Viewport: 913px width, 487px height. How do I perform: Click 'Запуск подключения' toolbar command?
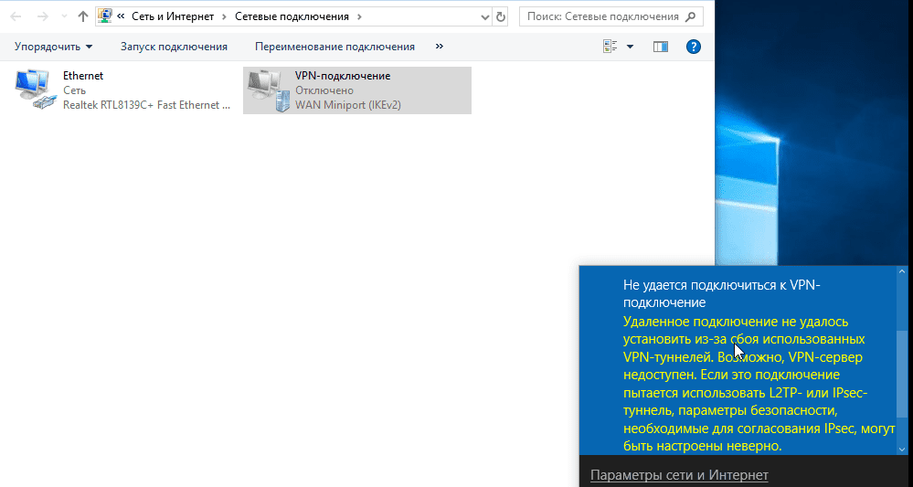(174, 47)
